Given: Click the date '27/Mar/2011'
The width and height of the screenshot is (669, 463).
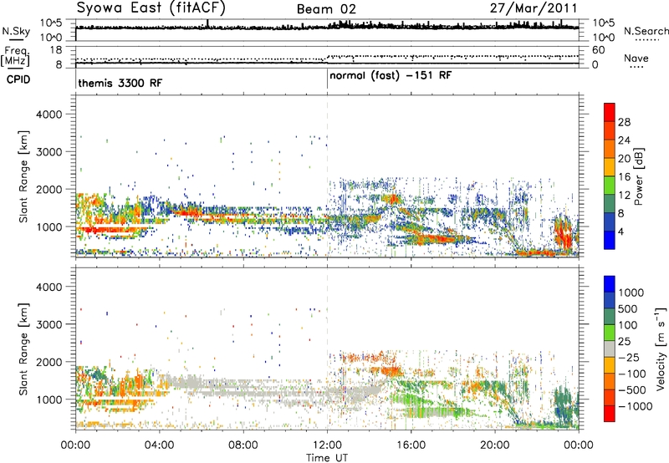Looking at the screenshot, I should click(x=534, y=8).
